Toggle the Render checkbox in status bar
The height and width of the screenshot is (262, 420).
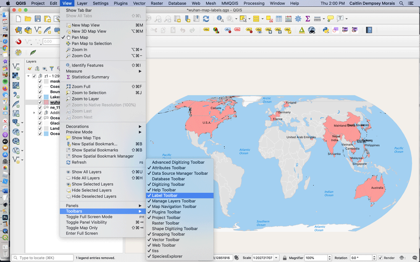381,258
